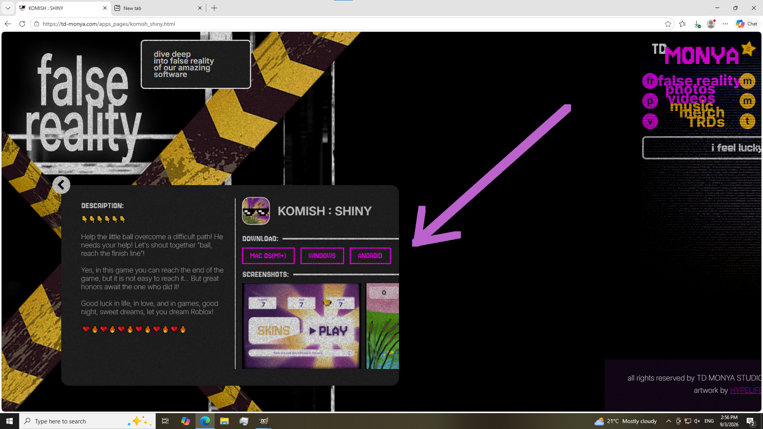Go back to previous page
This screenshot has height=429, width=763.
pyautogui.click(x=8, y=24)
